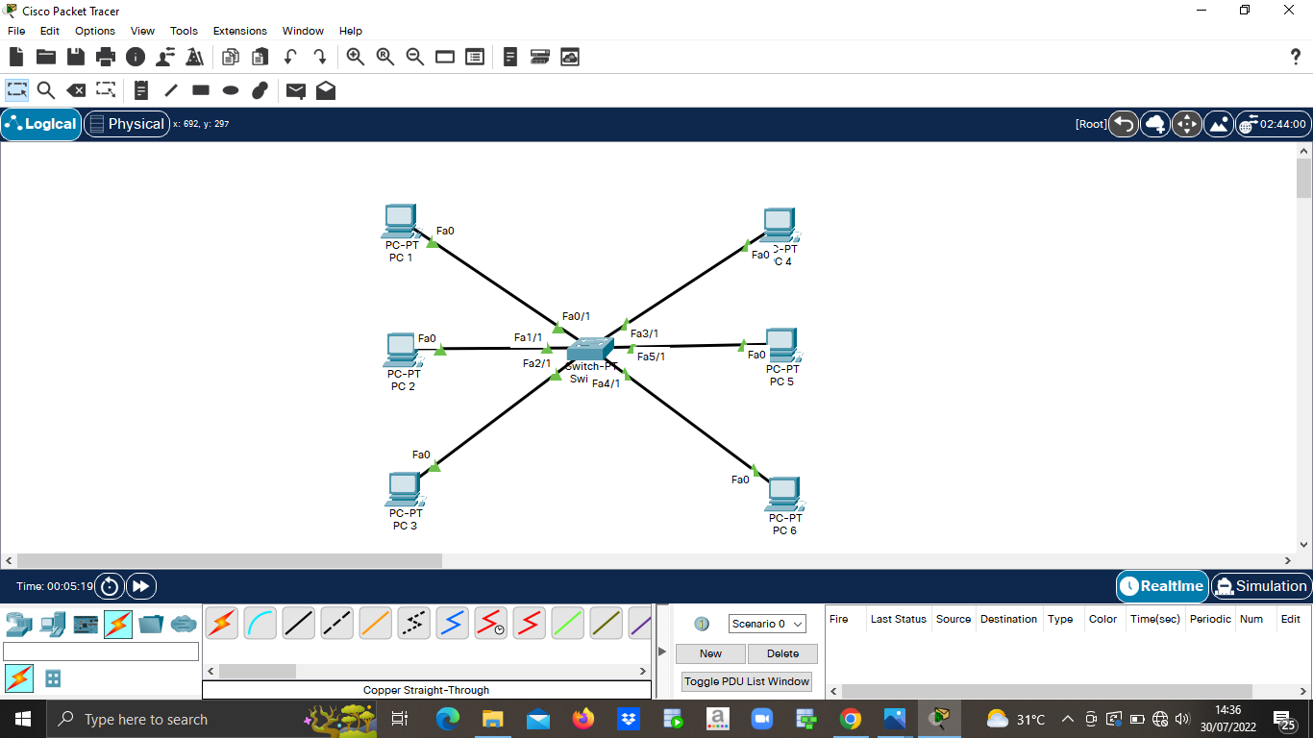Select the Draw Line tool
This screenshot has width=1313, height=738.
[171, 90]
